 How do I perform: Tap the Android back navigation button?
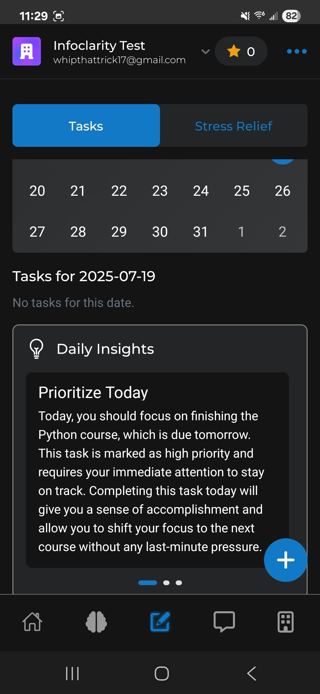pyautogui.click(x=252, y=673)
